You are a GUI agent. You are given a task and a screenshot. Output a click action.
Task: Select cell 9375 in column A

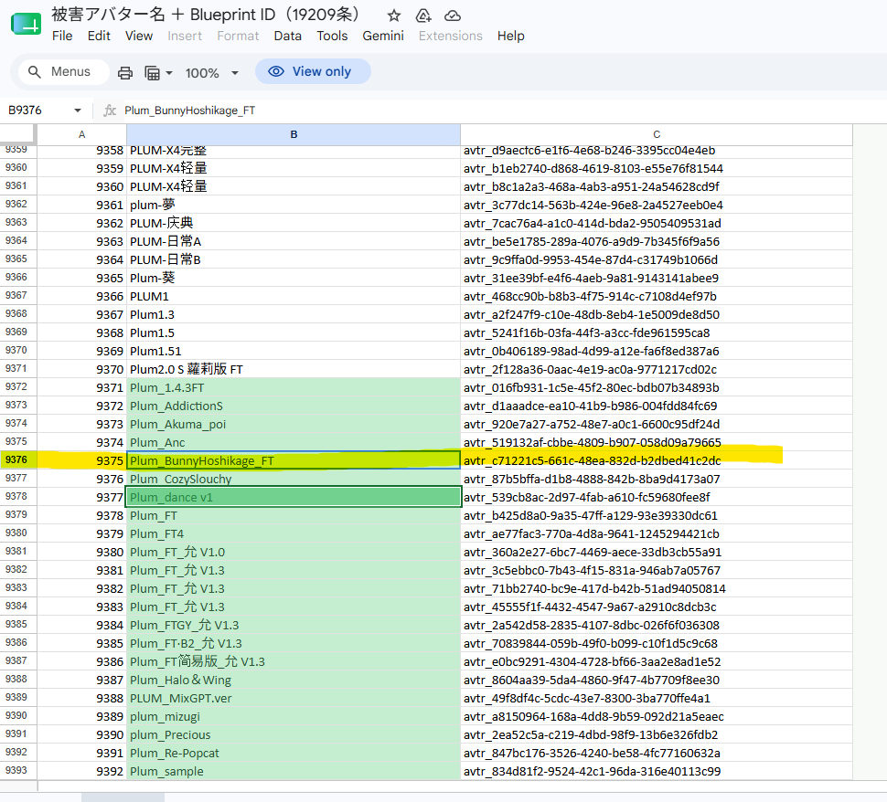[82, 460]
